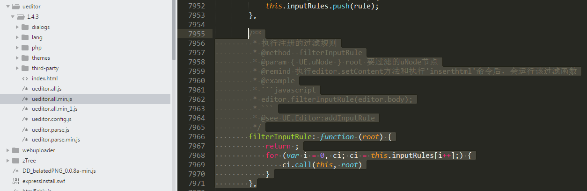Click line number 7955 in gutter
587x191 pixels.
[x=196, y=34]
